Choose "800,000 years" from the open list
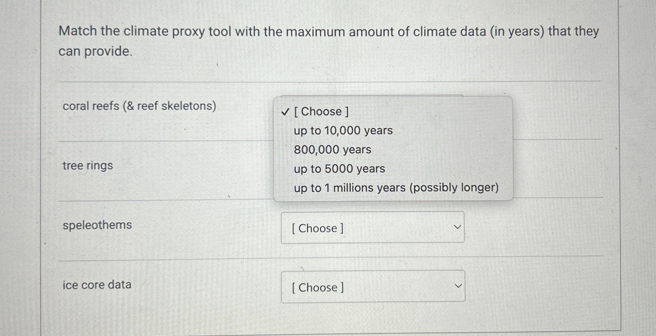The image size is (656, 336). coord(333,150)
